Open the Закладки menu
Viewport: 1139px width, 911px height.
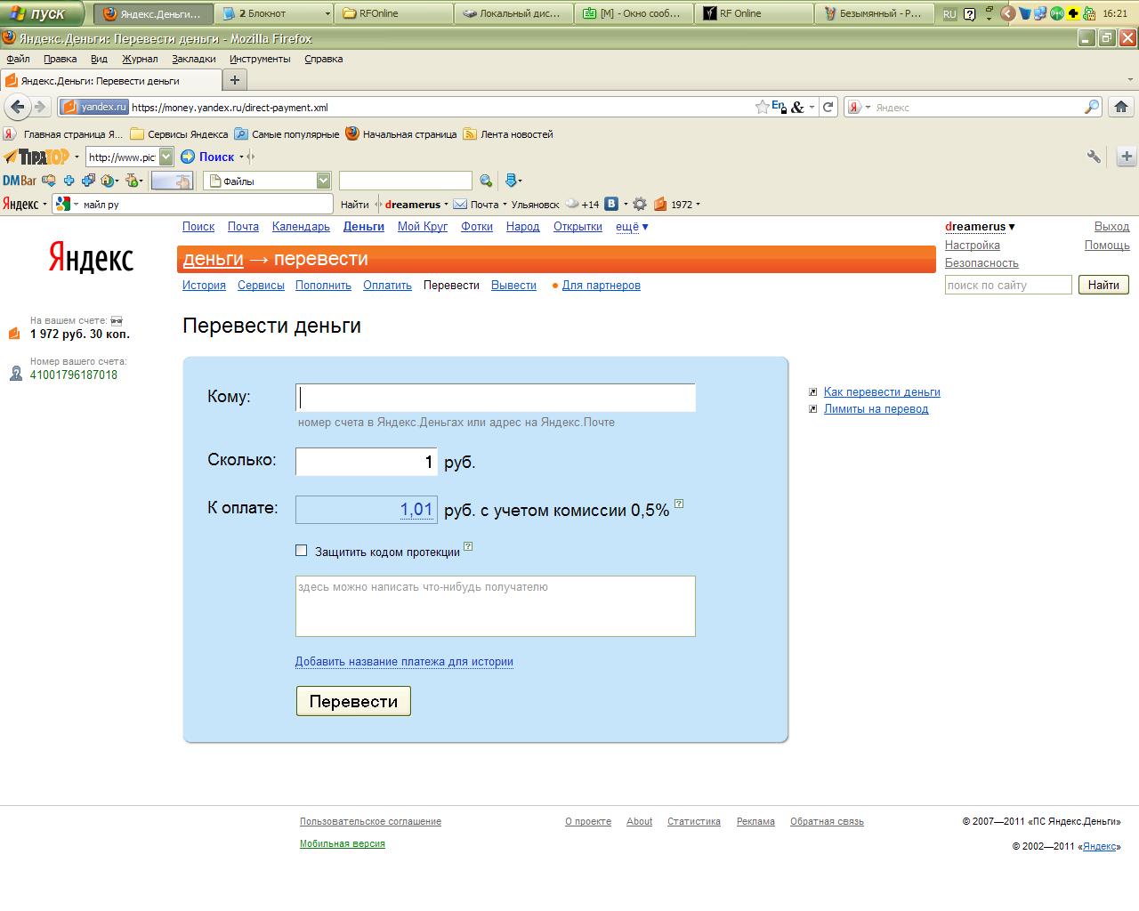(x=194, y=59)
